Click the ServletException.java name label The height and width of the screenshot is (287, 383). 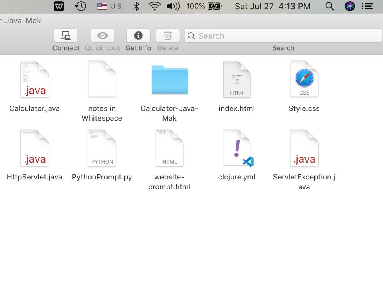(x=304, y=182)
